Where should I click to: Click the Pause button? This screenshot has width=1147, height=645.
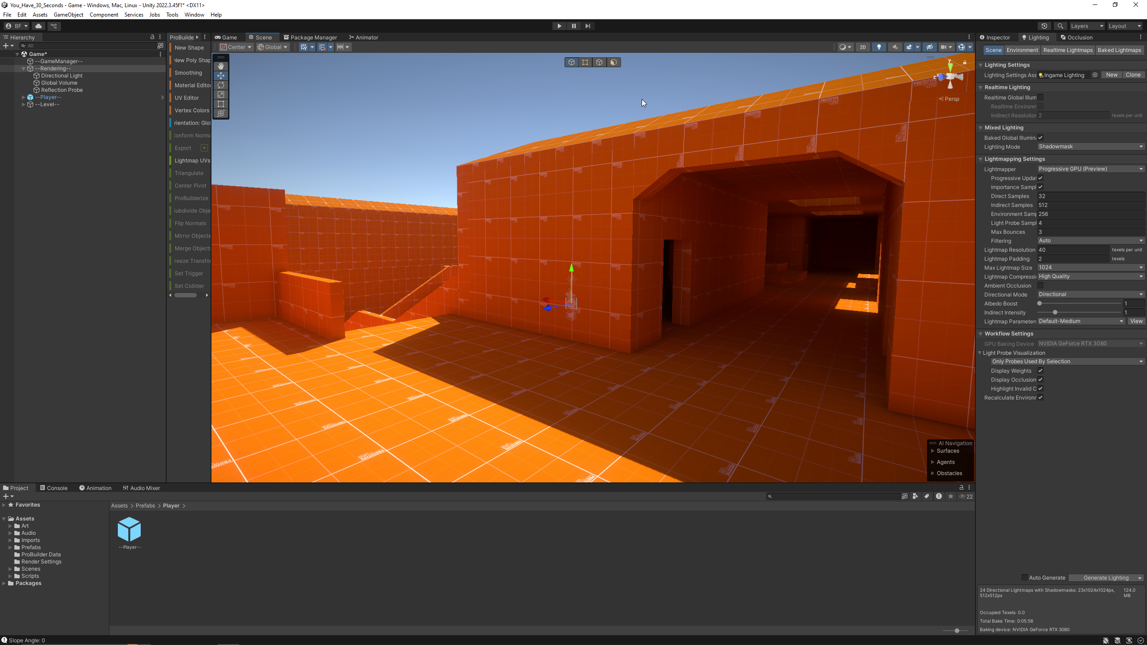573,26
